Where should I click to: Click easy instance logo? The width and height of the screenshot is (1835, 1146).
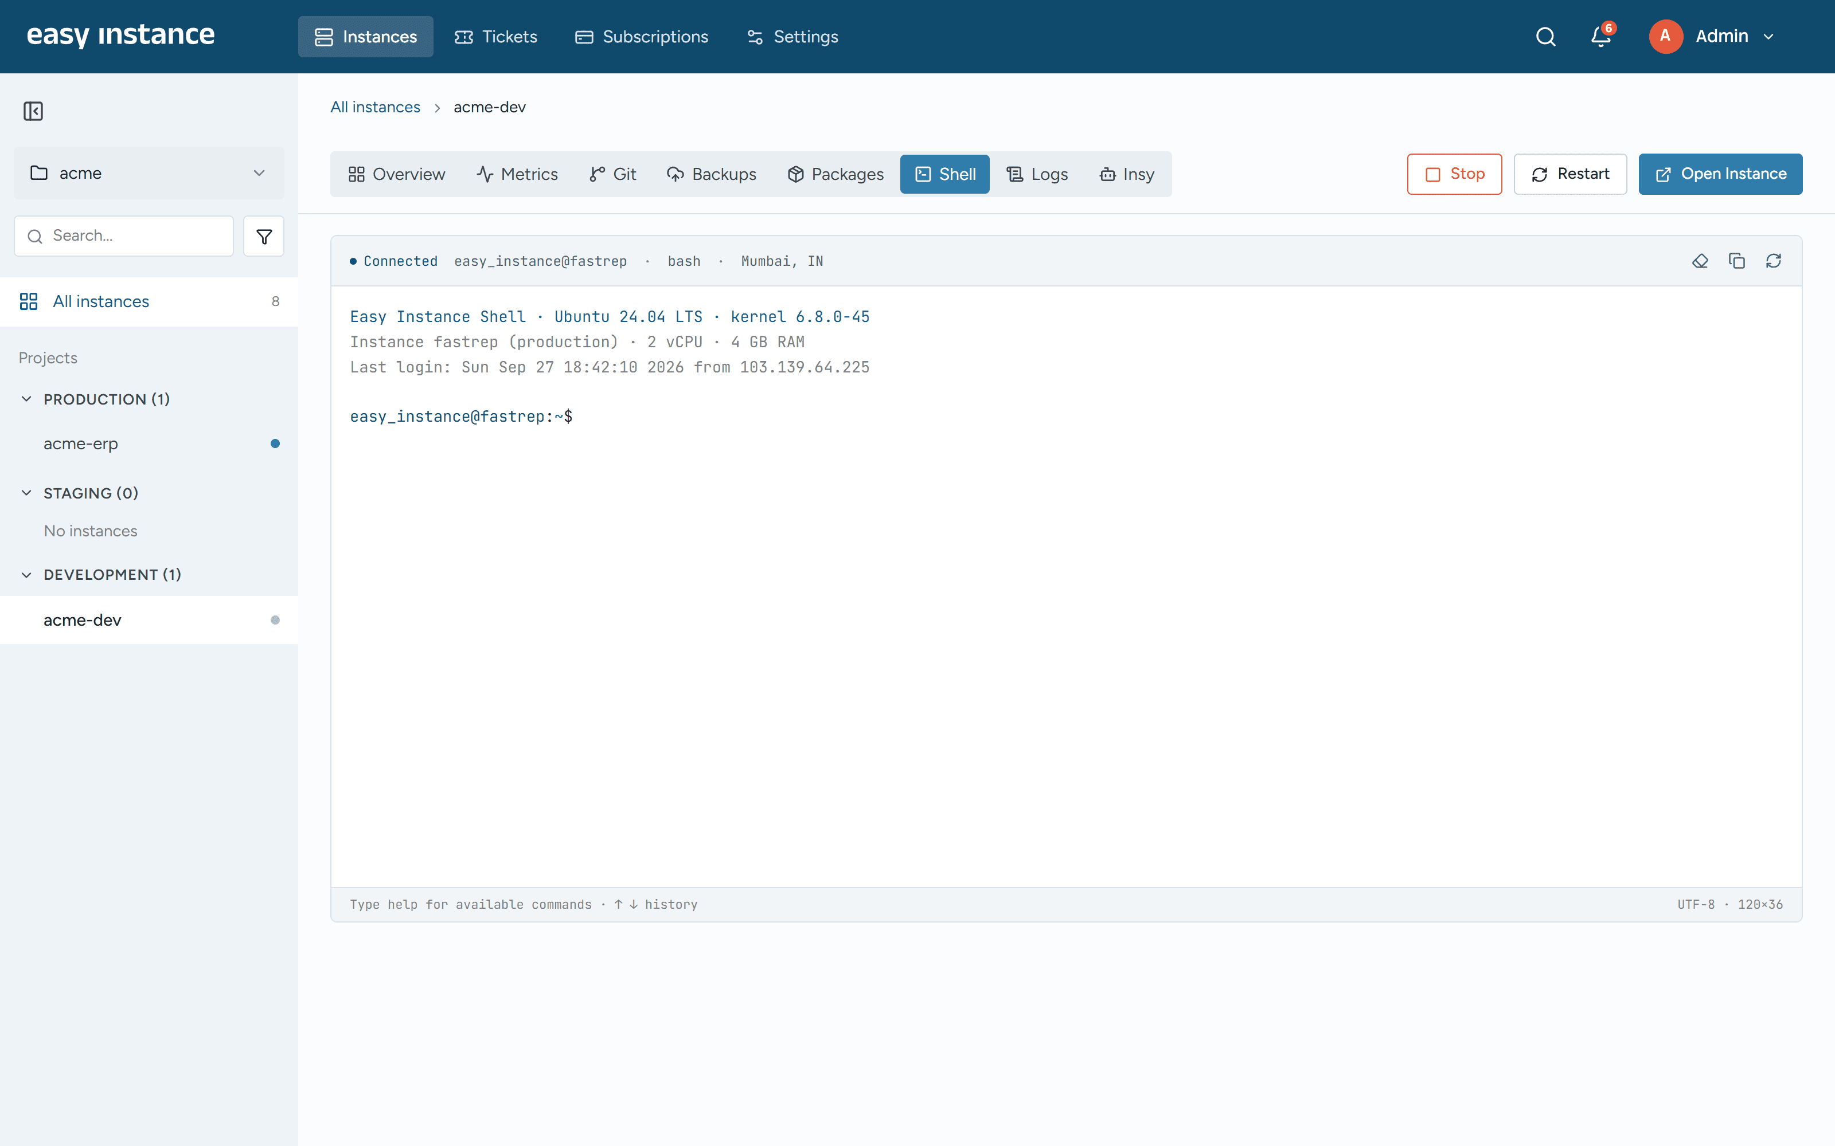(x=120, y=36)
